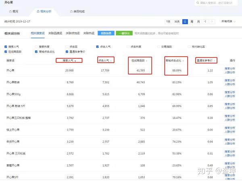Open 搜索分析 for the 年货开心果 row
The image size is (242, 181).
coord(230,140)
